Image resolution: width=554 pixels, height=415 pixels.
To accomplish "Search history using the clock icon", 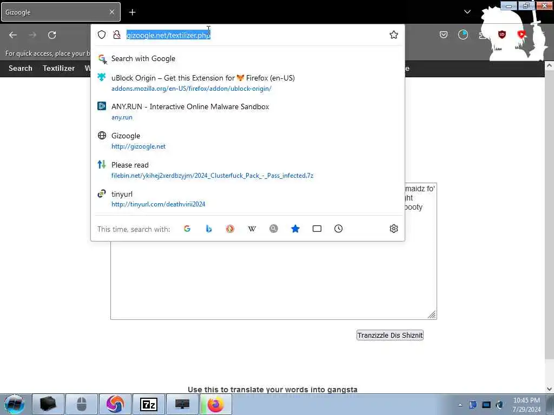I will [x=339, y=229].
